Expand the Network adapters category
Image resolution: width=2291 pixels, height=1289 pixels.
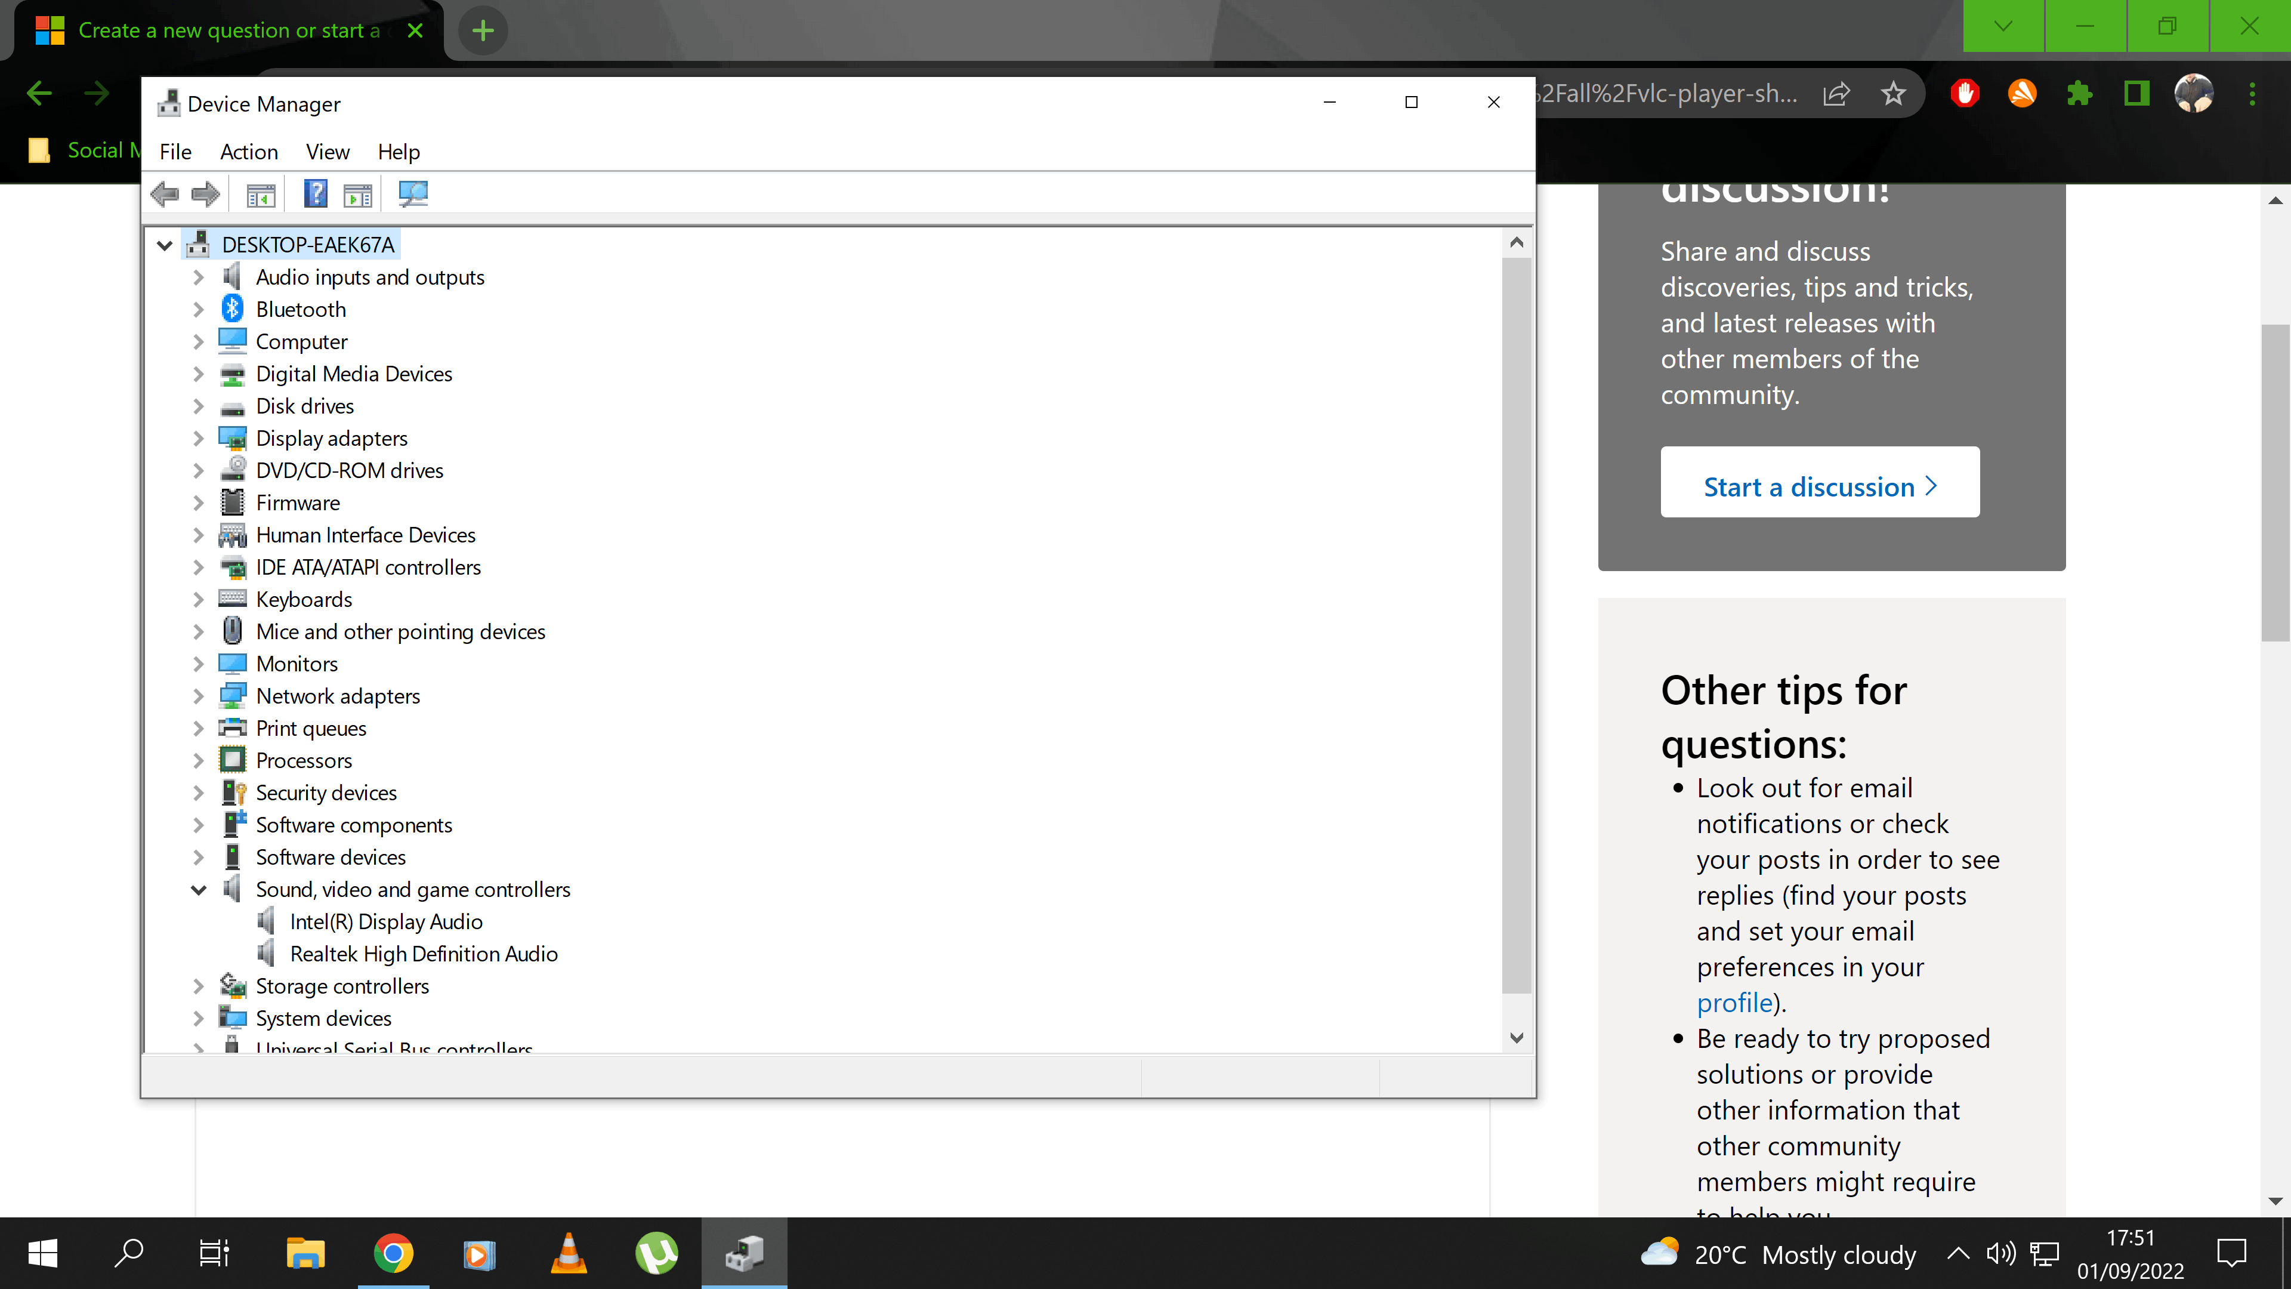pos(198,696)
